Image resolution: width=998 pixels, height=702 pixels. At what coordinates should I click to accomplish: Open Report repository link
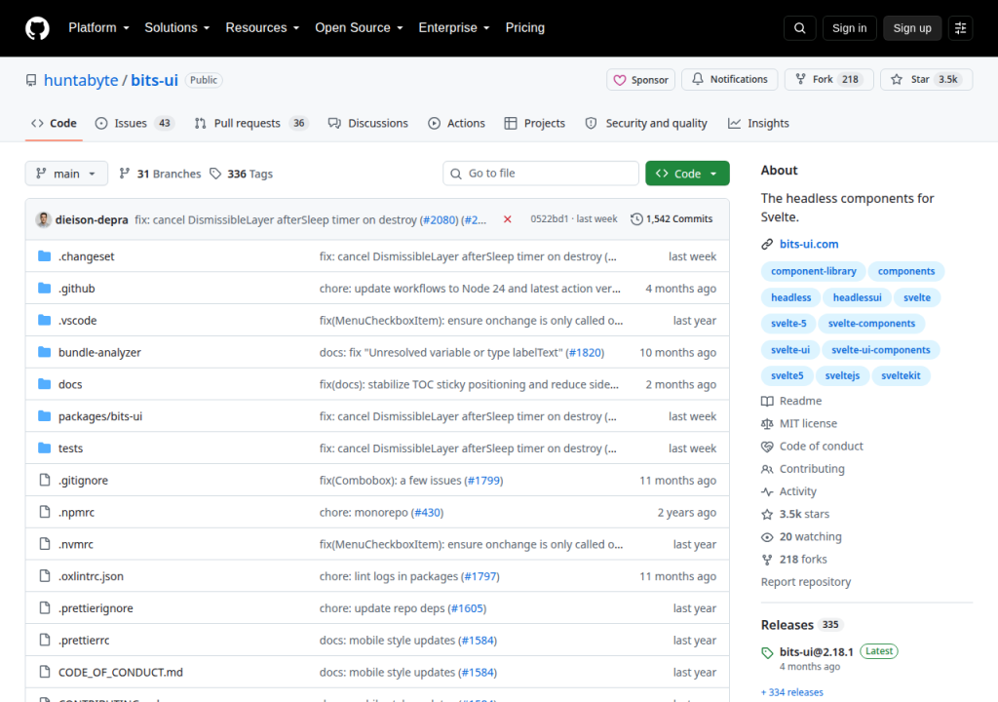pos(806,582)
